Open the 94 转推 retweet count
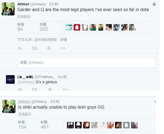This screenshot has height=134, width=164. pos(21,27)
